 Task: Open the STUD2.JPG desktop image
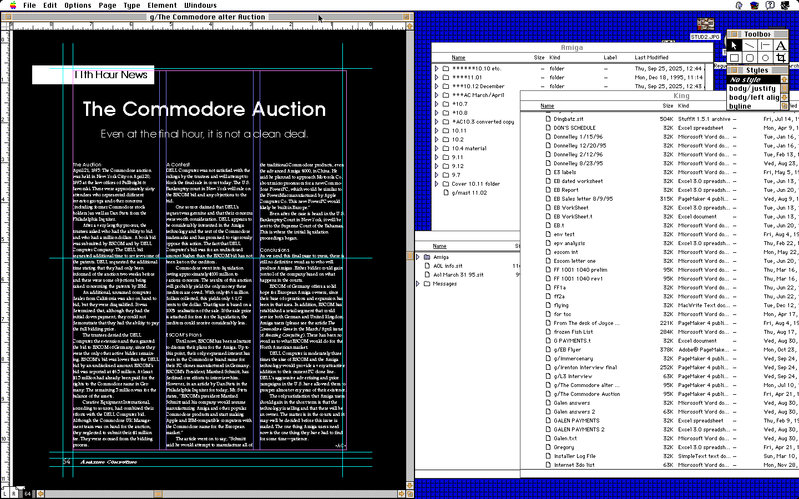pyautogui.click(x=705, y=26)
